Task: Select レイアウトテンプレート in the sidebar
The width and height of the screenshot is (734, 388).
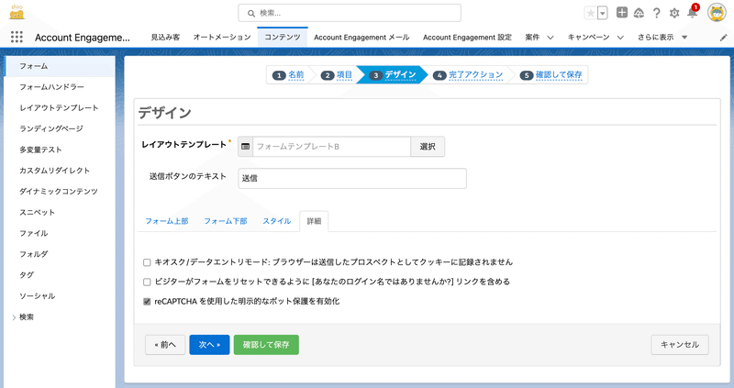Action: tap(59, 108)
